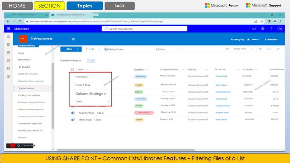
Task: Expand the Totals submenu
Action: coord(108,102)
